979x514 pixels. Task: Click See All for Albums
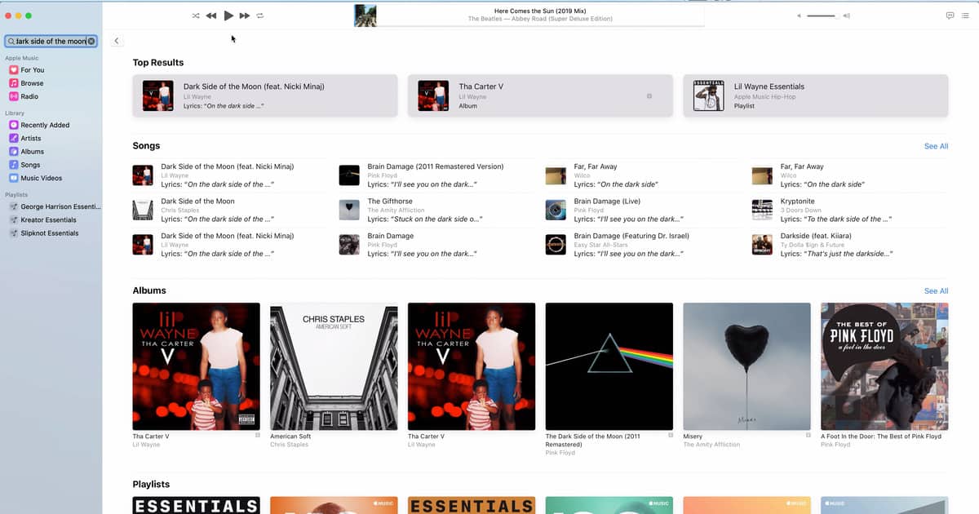click(x=936, y=290)
